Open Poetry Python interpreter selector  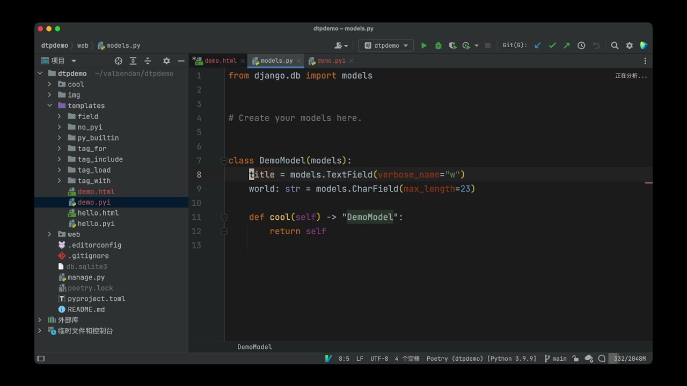coord(481,359)
